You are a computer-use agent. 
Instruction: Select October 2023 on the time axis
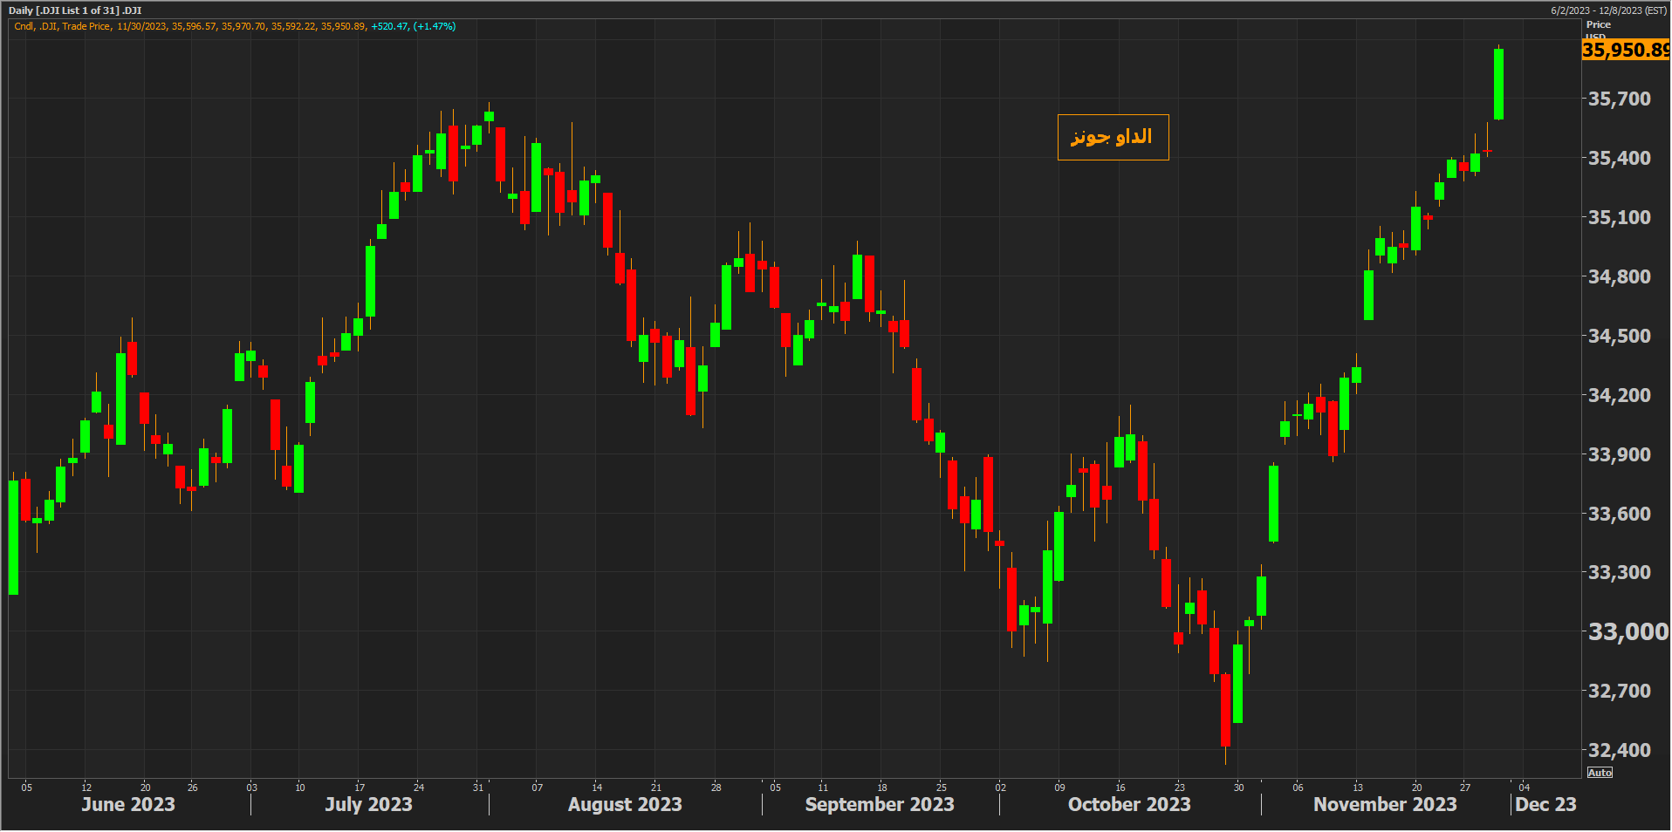1129,804
